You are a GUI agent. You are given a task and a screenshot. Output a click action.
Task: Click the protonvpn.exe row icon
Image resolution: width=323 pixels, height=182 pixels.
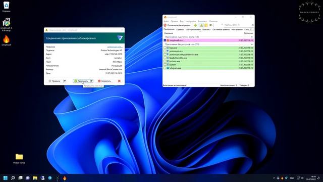(168, 51)
